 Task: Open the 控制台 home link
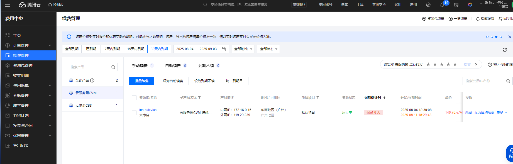pyautogui.click(x=55, y=5)
